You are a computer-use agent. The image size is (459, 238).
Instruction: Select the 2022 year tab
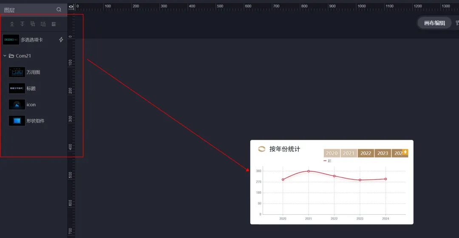(x=365, y=153)
